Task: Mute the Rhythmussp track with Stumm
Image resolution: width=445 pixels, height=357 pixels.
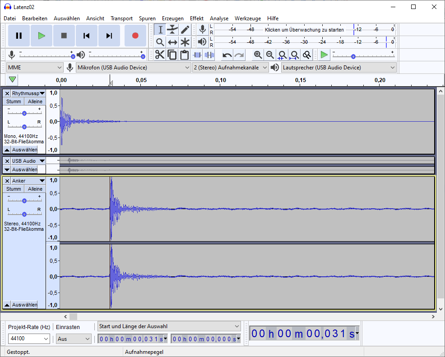Action: pos(14,101)
